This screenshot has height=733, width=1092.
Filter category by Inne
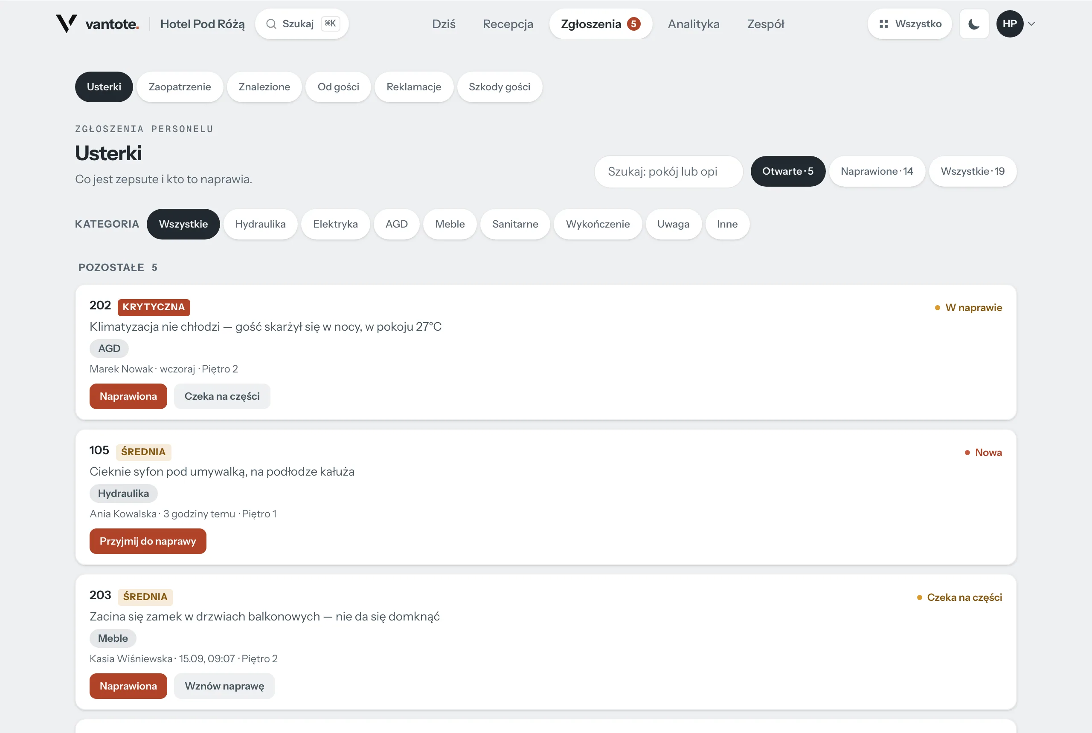pyautogui.click(x=727, y=225)
